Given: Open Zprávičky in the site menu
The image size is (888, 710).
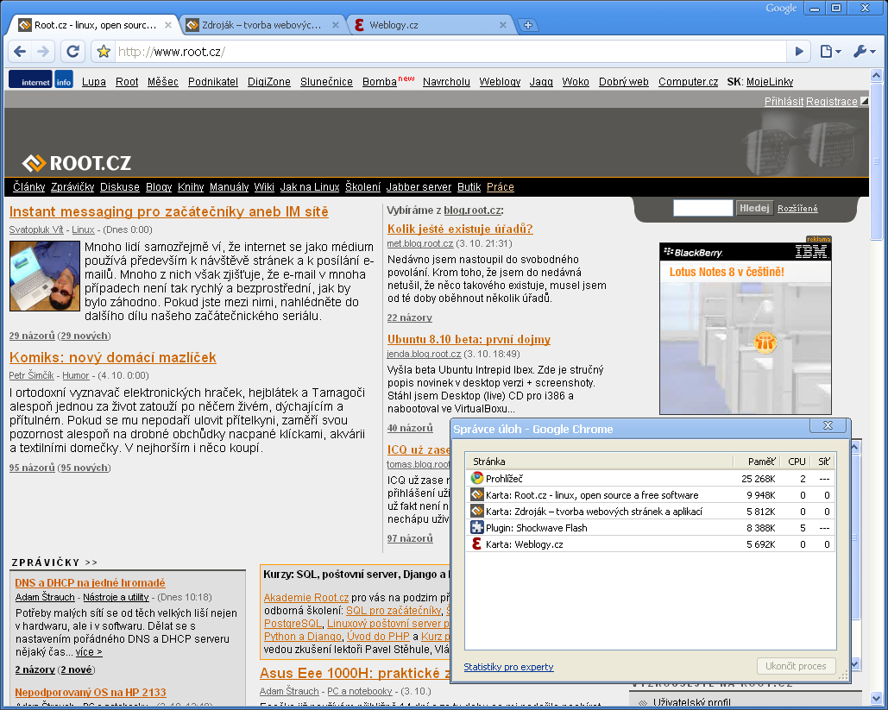Looking at the screenshot, I should click(72, 187).
